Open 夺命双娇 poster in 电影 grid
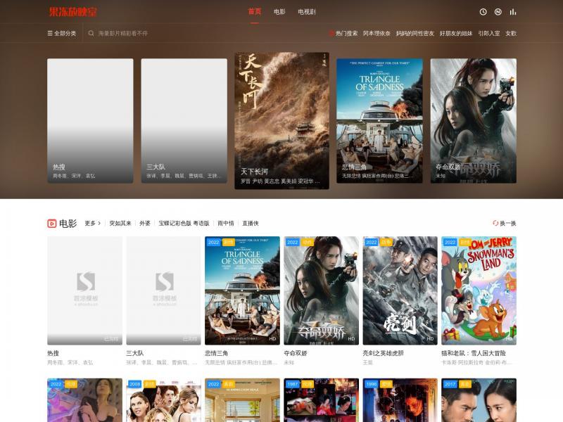Screen dimensions: 563x422 322,290
